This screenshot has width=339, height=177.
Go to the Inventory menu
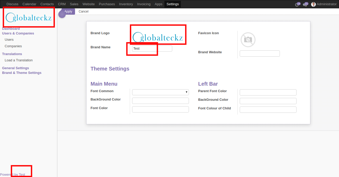tap(126, 4)
